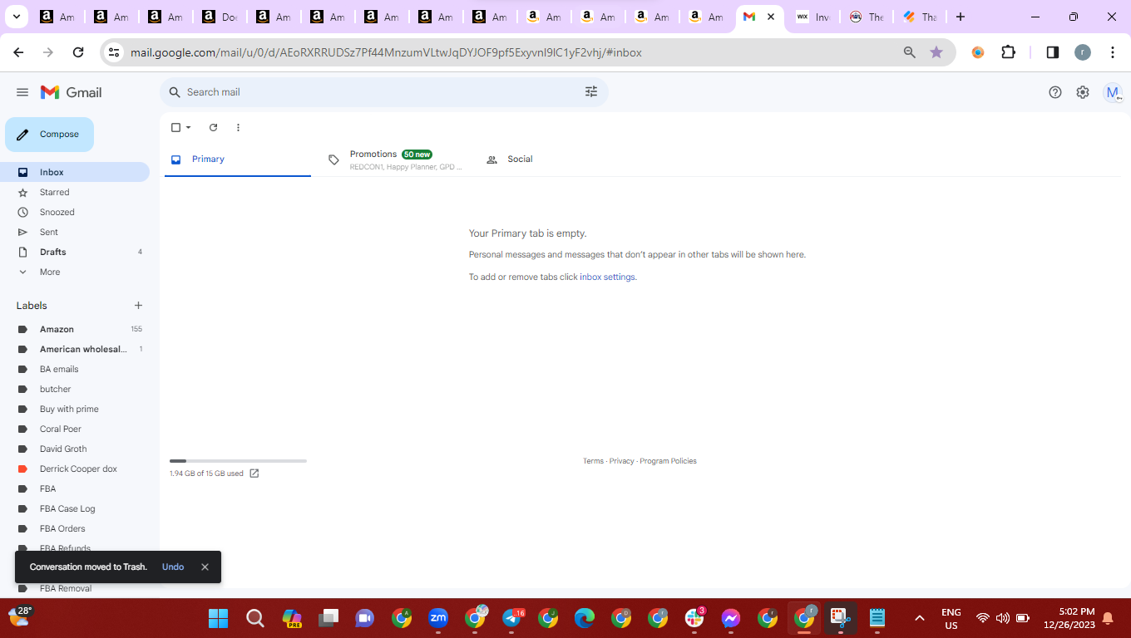Viewport: 1131px width, 638px height.
Task: Click the Search mail field
Action: click(383, 92)
